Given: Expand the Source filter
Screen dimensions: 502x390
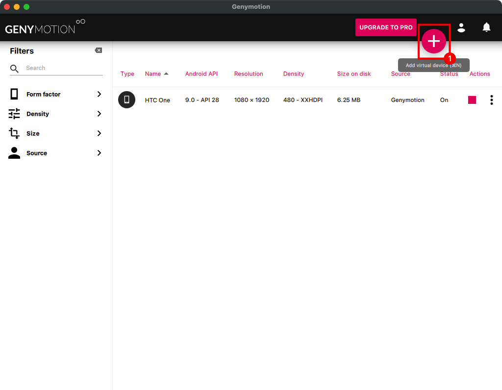Looking at the screenshot, I should click(99, 153).
